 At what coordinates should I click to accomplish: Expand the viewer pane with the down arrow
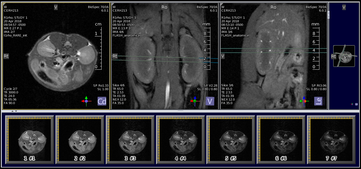pos(16,111)
